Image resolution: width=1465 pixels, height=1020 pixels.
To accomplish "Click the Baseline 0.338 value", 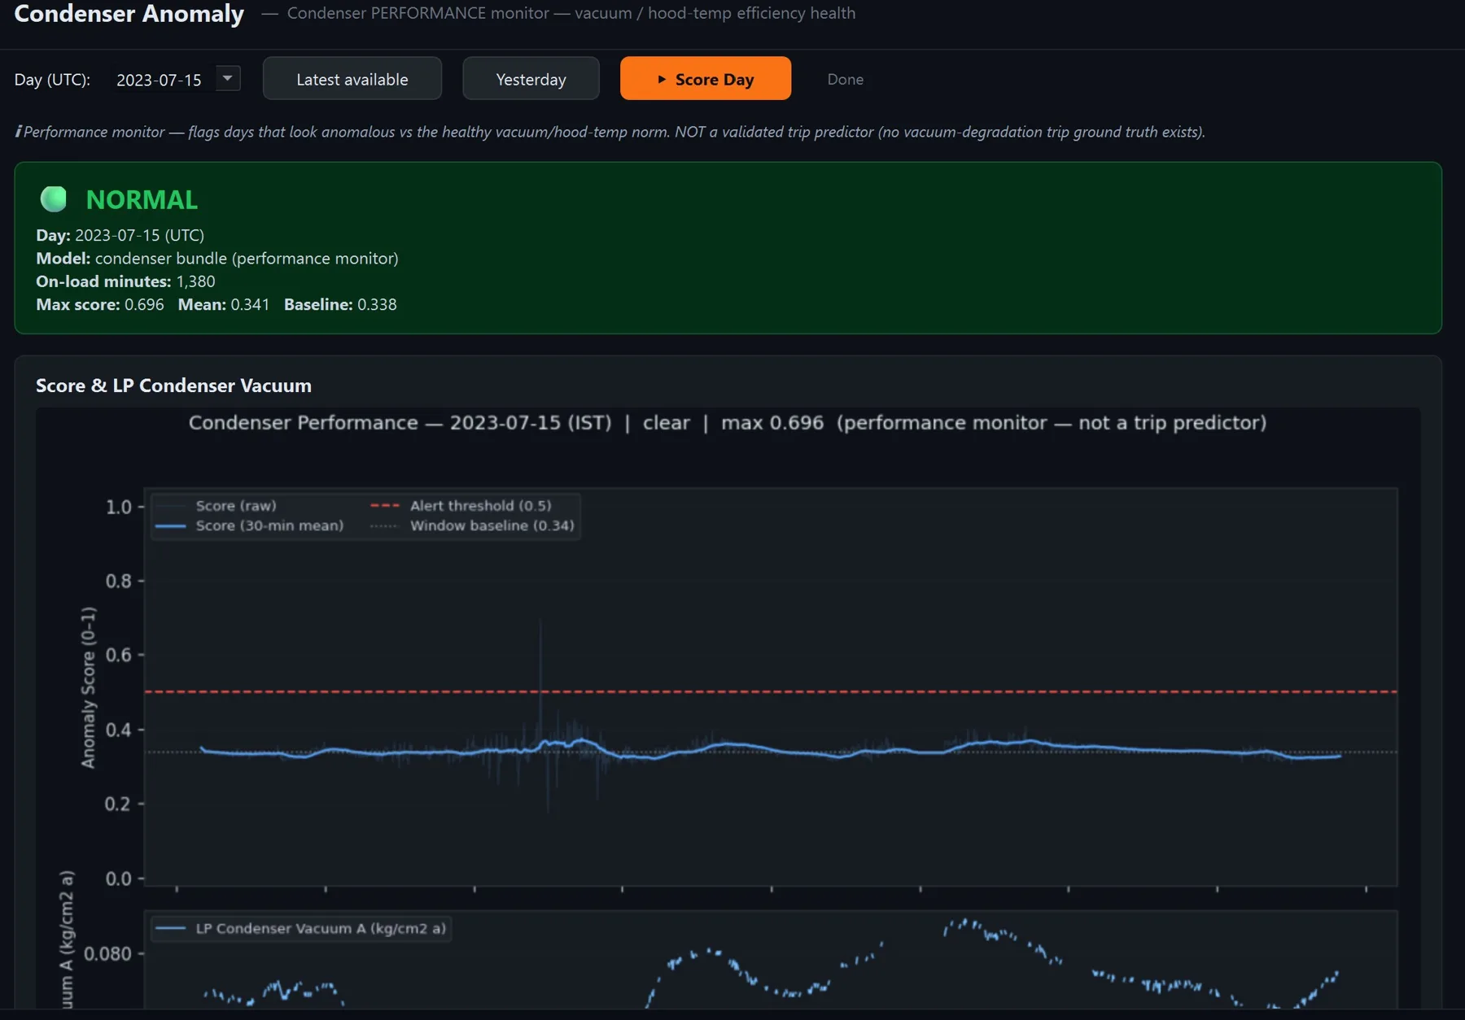I will click(x=377, y=304).
